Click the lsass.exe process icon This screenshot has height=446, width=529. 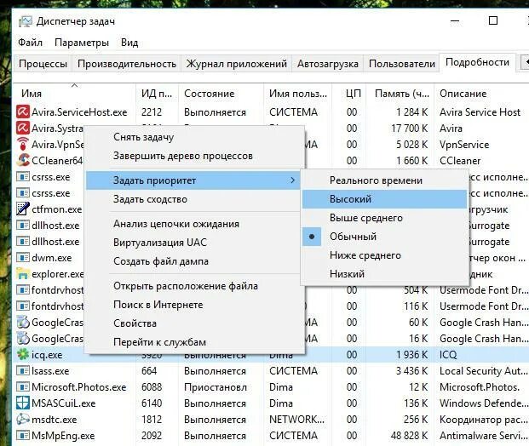coord(23,371)
